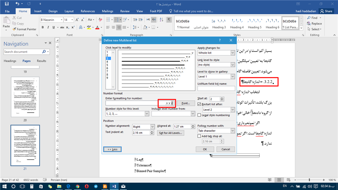Select the Format Painter icon
Viewport: 338px width, 190px height.
click(15, 29)
